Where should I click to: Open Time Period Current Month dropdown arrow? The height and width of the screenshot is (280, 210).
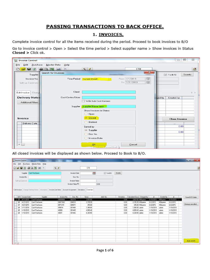click(x=110, y=79)
